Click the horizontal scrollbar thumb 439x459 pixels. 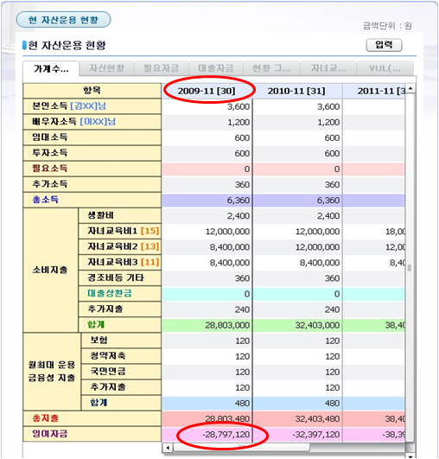tap(241, 448)
